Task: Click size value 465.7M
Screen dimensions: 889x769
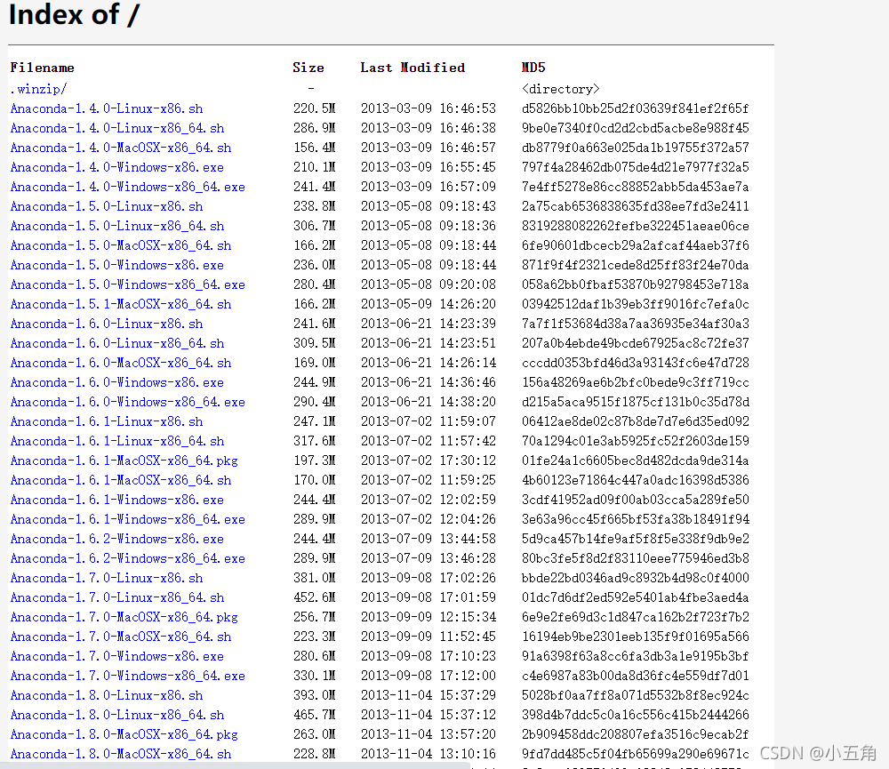Action: (315, 715)
